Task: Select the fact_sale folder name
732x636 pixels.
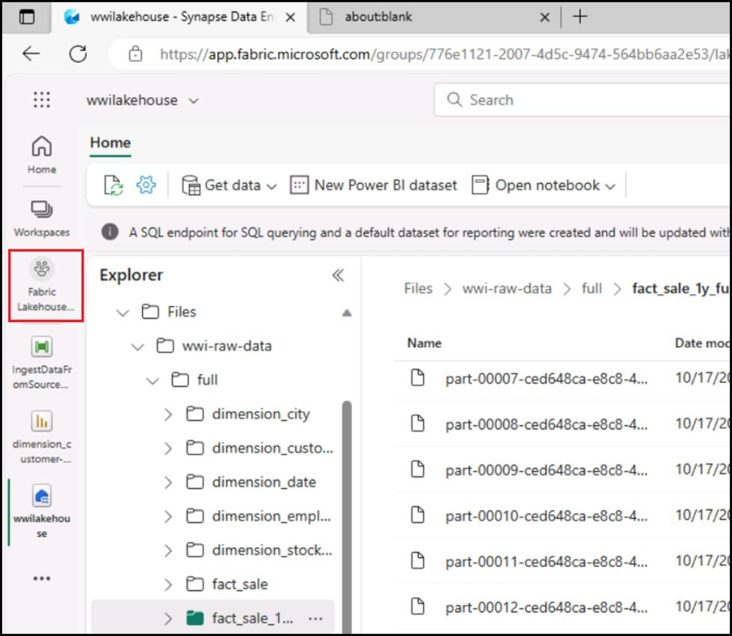Action: (240, 585)
